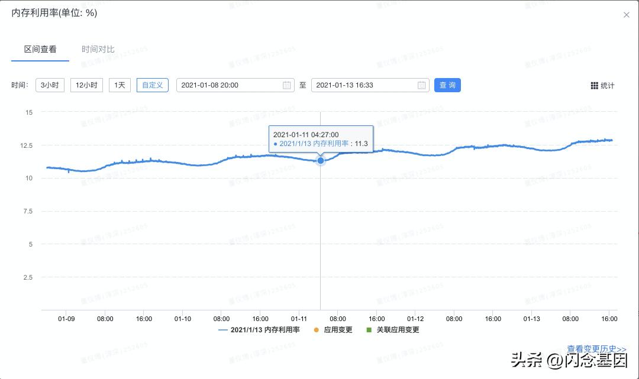Click the calendar icon in start date field
This screenshot has height=379, width=639.
pos(286,85)
